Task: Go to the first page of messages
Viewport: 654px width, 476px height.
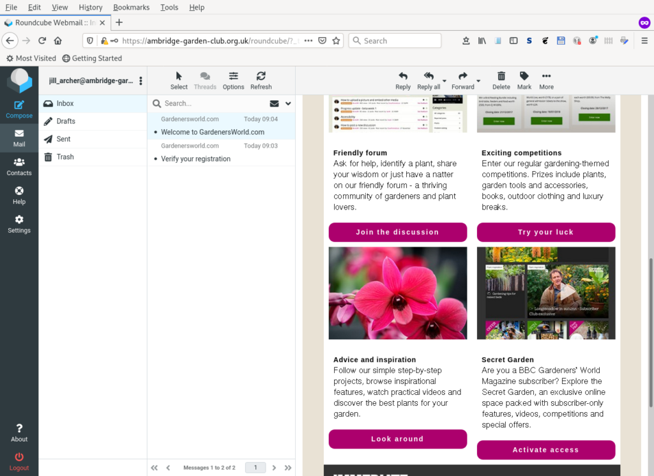Action: pyautogui.click(x=154, y=468)
